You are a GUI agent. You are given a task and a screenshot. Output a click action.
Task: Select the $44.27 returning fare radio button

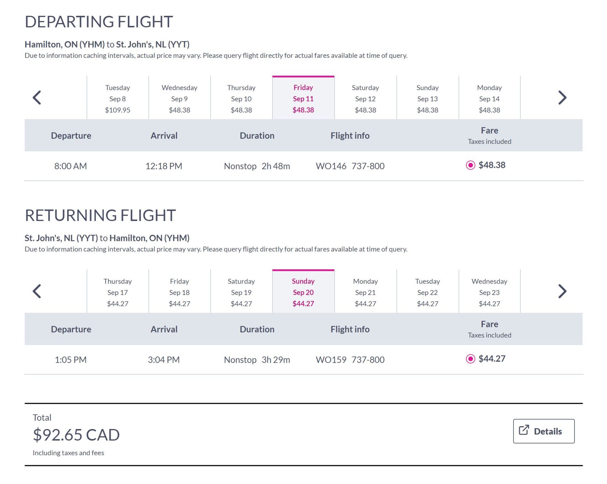(471, 359)
